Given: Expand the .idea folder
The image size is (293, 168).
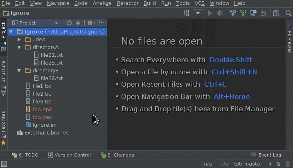Looking at the screenshot, I should [x=19, y=39].
